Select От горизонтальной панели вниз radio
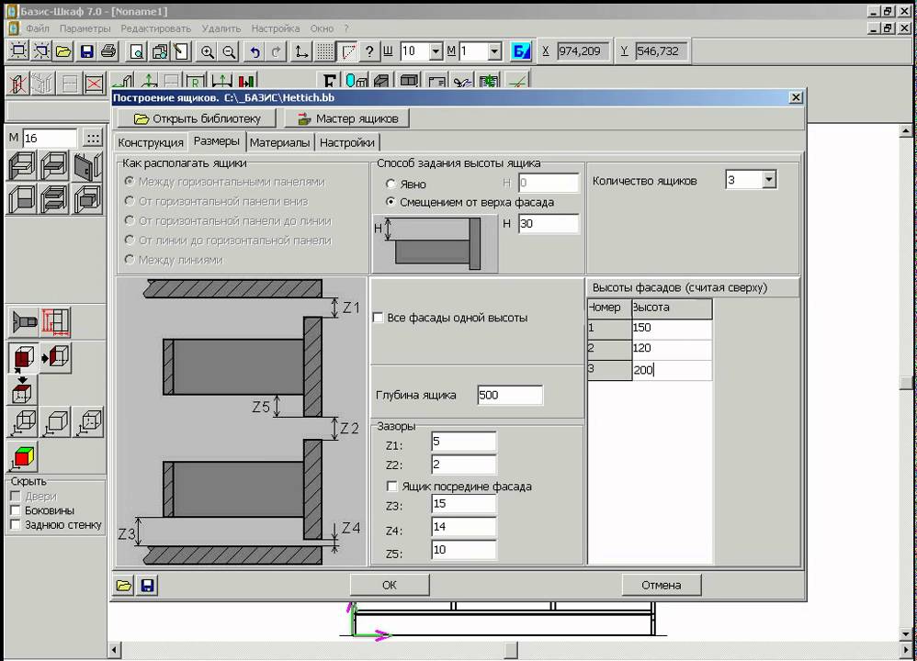917x661 pixels. (x=130, y=201)
